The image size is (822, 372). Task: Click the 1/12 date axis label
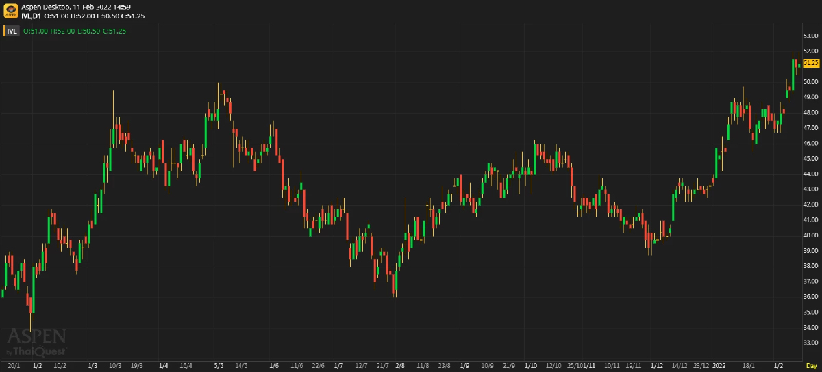pos(658,366)
